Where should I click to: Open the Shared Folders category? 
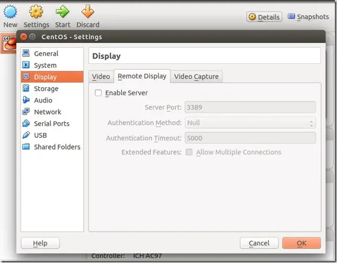57,147
